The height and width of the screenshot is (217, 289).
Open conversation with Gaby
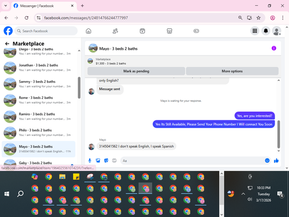tap(39, 163)
